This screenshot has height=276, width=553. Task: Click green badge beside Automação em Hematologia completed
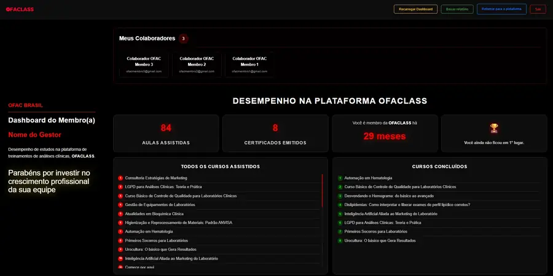click(x=340, y=178)
